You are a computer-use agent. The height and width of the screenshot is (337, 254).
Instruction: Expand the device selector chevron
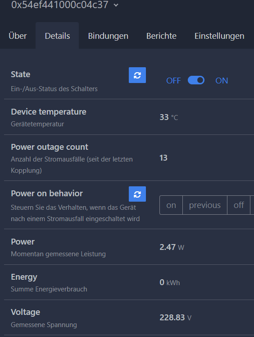click(116, 5)
